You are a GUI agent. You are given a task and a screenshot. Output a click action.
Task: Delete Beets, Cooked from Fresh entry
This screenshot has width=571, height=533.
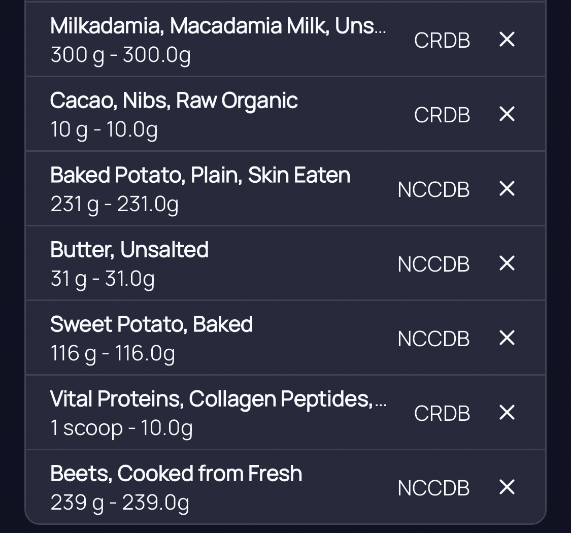[x=507, y=487]
